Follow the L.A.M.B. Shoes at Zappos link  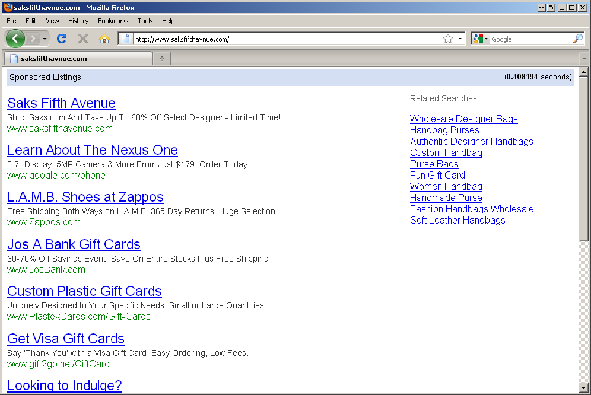[85, 197]
